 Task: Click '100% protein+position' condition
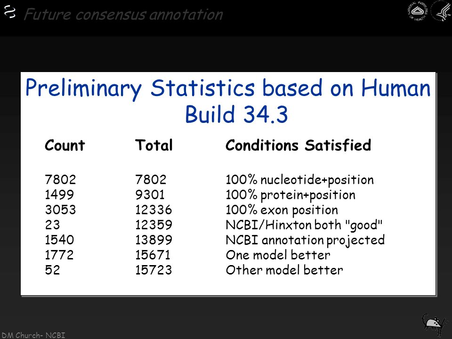(291, 195)
